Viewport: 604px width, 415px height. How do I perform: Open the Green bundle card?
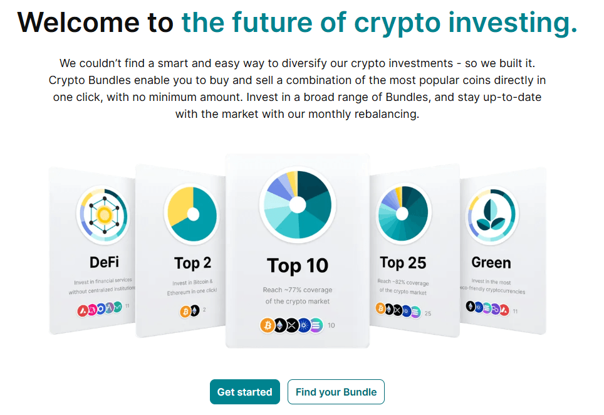pos(501,251)
